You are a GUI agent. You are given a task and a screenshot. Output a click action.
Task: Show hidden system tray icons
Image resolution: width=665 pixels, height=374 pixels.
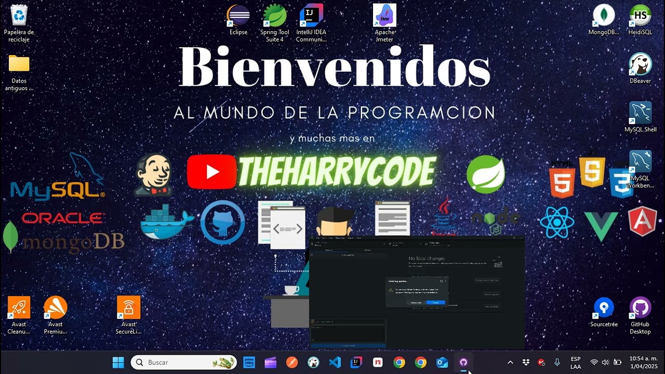[510, 362]
